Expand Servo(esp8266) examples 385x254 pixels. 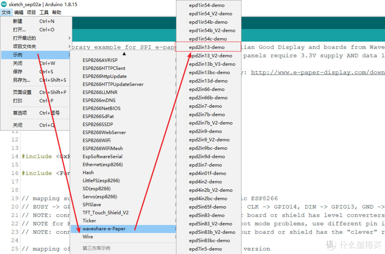click(x=123, y=196)
